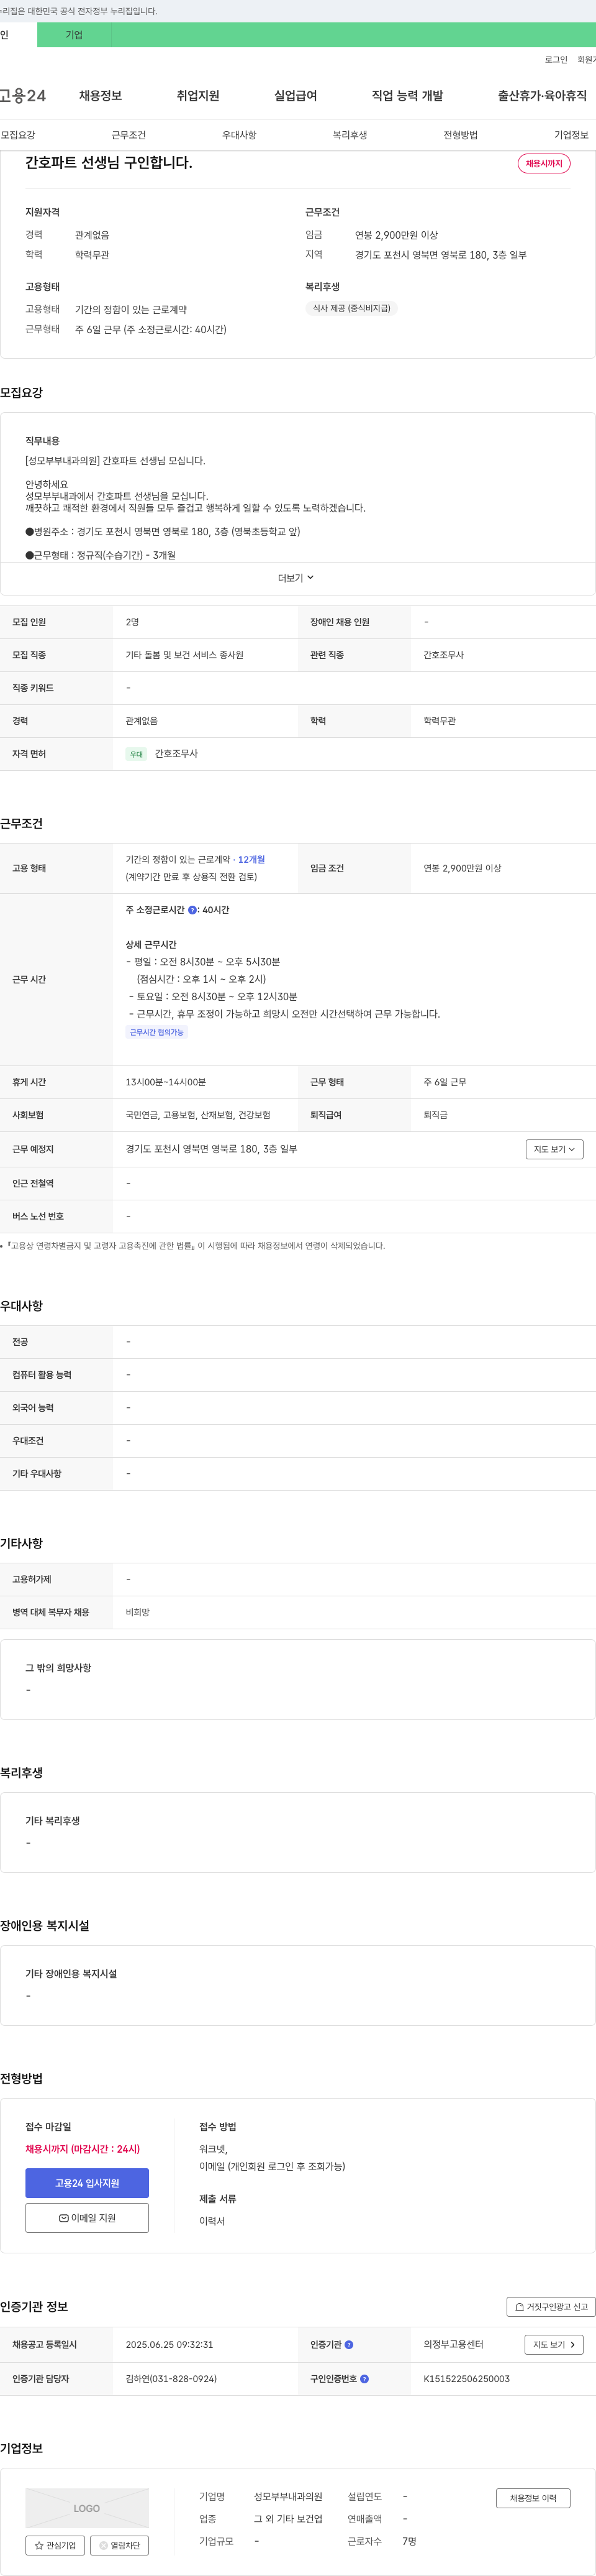Select certification number K151522506250003
596x2576 pixels.
click(466, 2379)
